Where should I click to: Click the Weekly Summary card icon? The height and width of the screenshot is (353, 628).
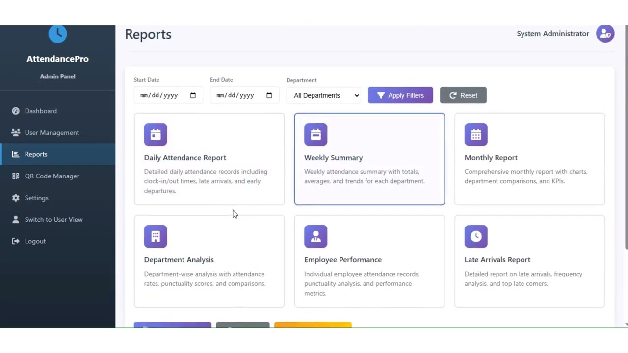(315, 134)
